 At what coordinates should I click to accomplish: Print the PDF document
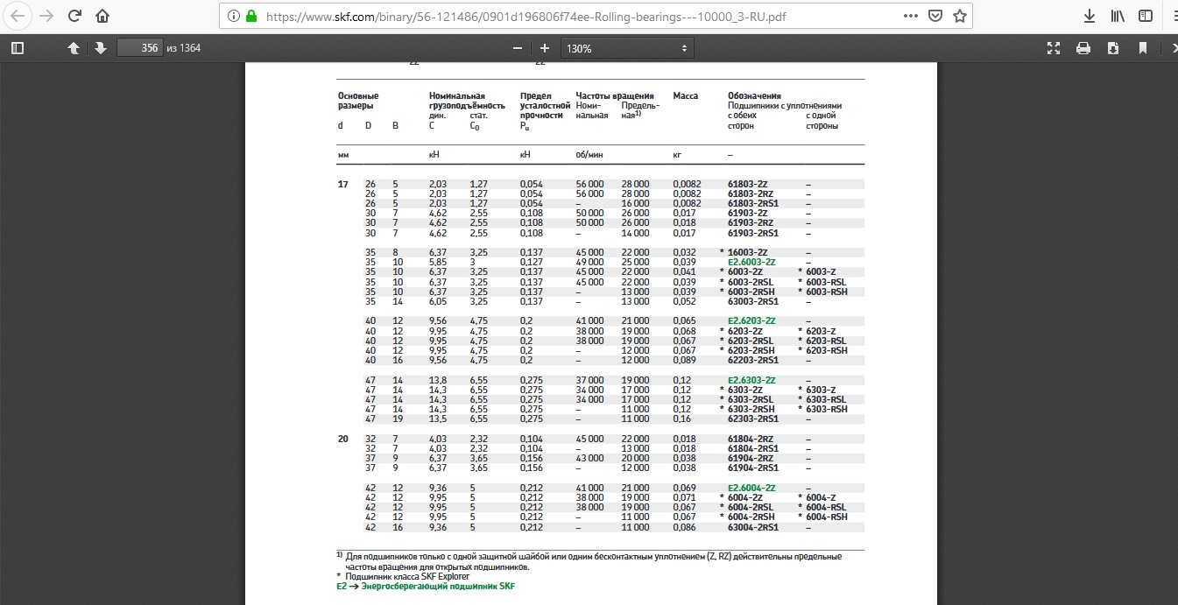1083,48
